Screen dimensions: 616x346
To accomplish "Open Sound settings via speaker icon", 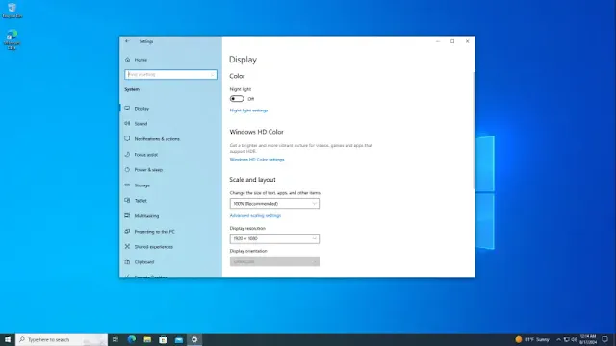I will click(x=127, y=124).
